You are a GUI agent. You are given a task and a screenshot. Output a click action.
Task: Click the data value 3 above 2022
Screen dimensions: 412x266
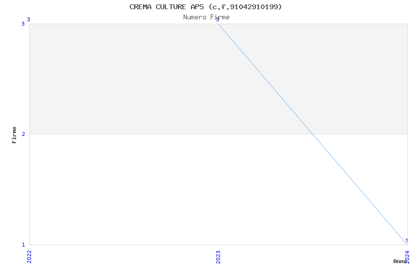(29, 20)
